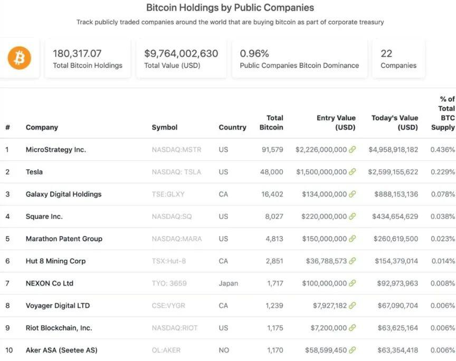The width and height of the screenshot is (456, 361).
Task: Sort table by Country column header
Action: [x=232, y=128]
